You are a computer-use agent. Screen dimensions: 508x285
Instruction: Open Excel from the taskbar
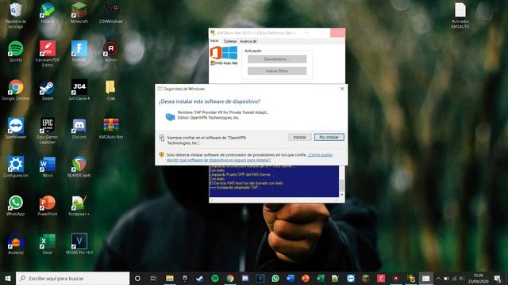[321, 278]
